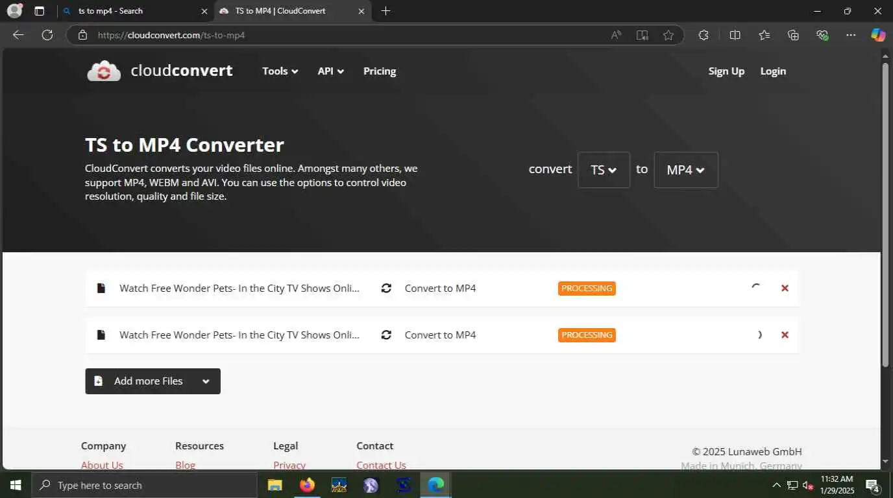Open File Explorer from the taskbar
Image resolution: width=893 pixels, height=498 pixels.
point(275,485)
